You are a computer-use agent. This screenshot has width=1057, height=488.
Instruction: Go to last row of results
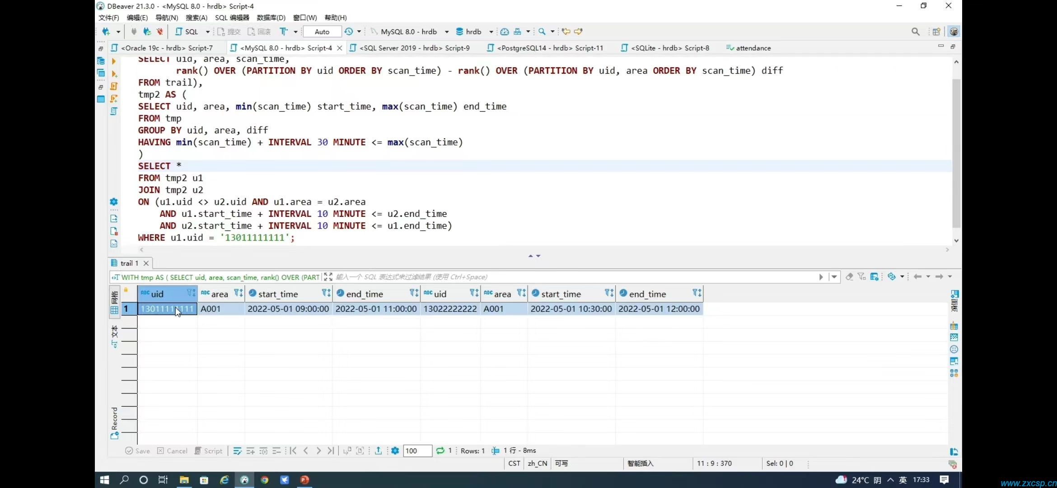[x=331, y=450]
